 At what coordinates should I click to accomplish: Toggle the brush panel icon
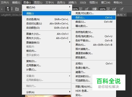(17, 9)
